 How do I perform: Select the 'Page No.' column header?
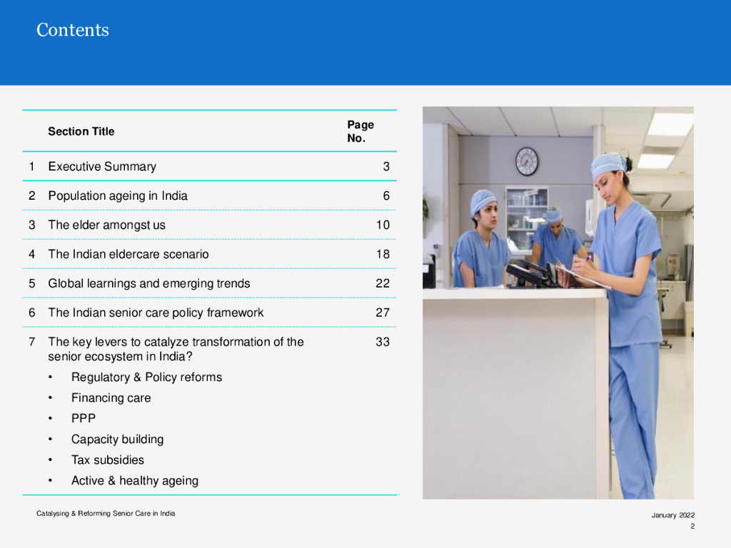[361, 131]
